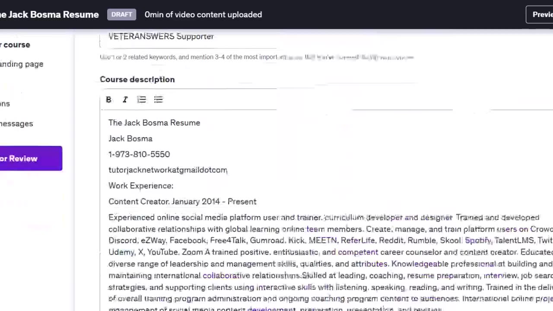Open the sidebar item ending in 'ons'

click(x=5, y=104)
